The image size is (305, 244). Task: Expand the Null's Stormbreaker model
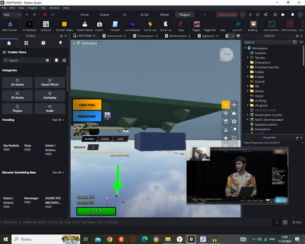point(248,120)
